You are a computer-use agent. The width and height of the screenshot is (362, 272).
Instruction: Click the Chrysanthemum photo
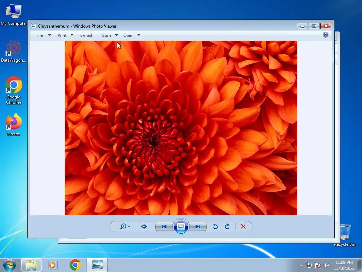click(x=181, y=128)
